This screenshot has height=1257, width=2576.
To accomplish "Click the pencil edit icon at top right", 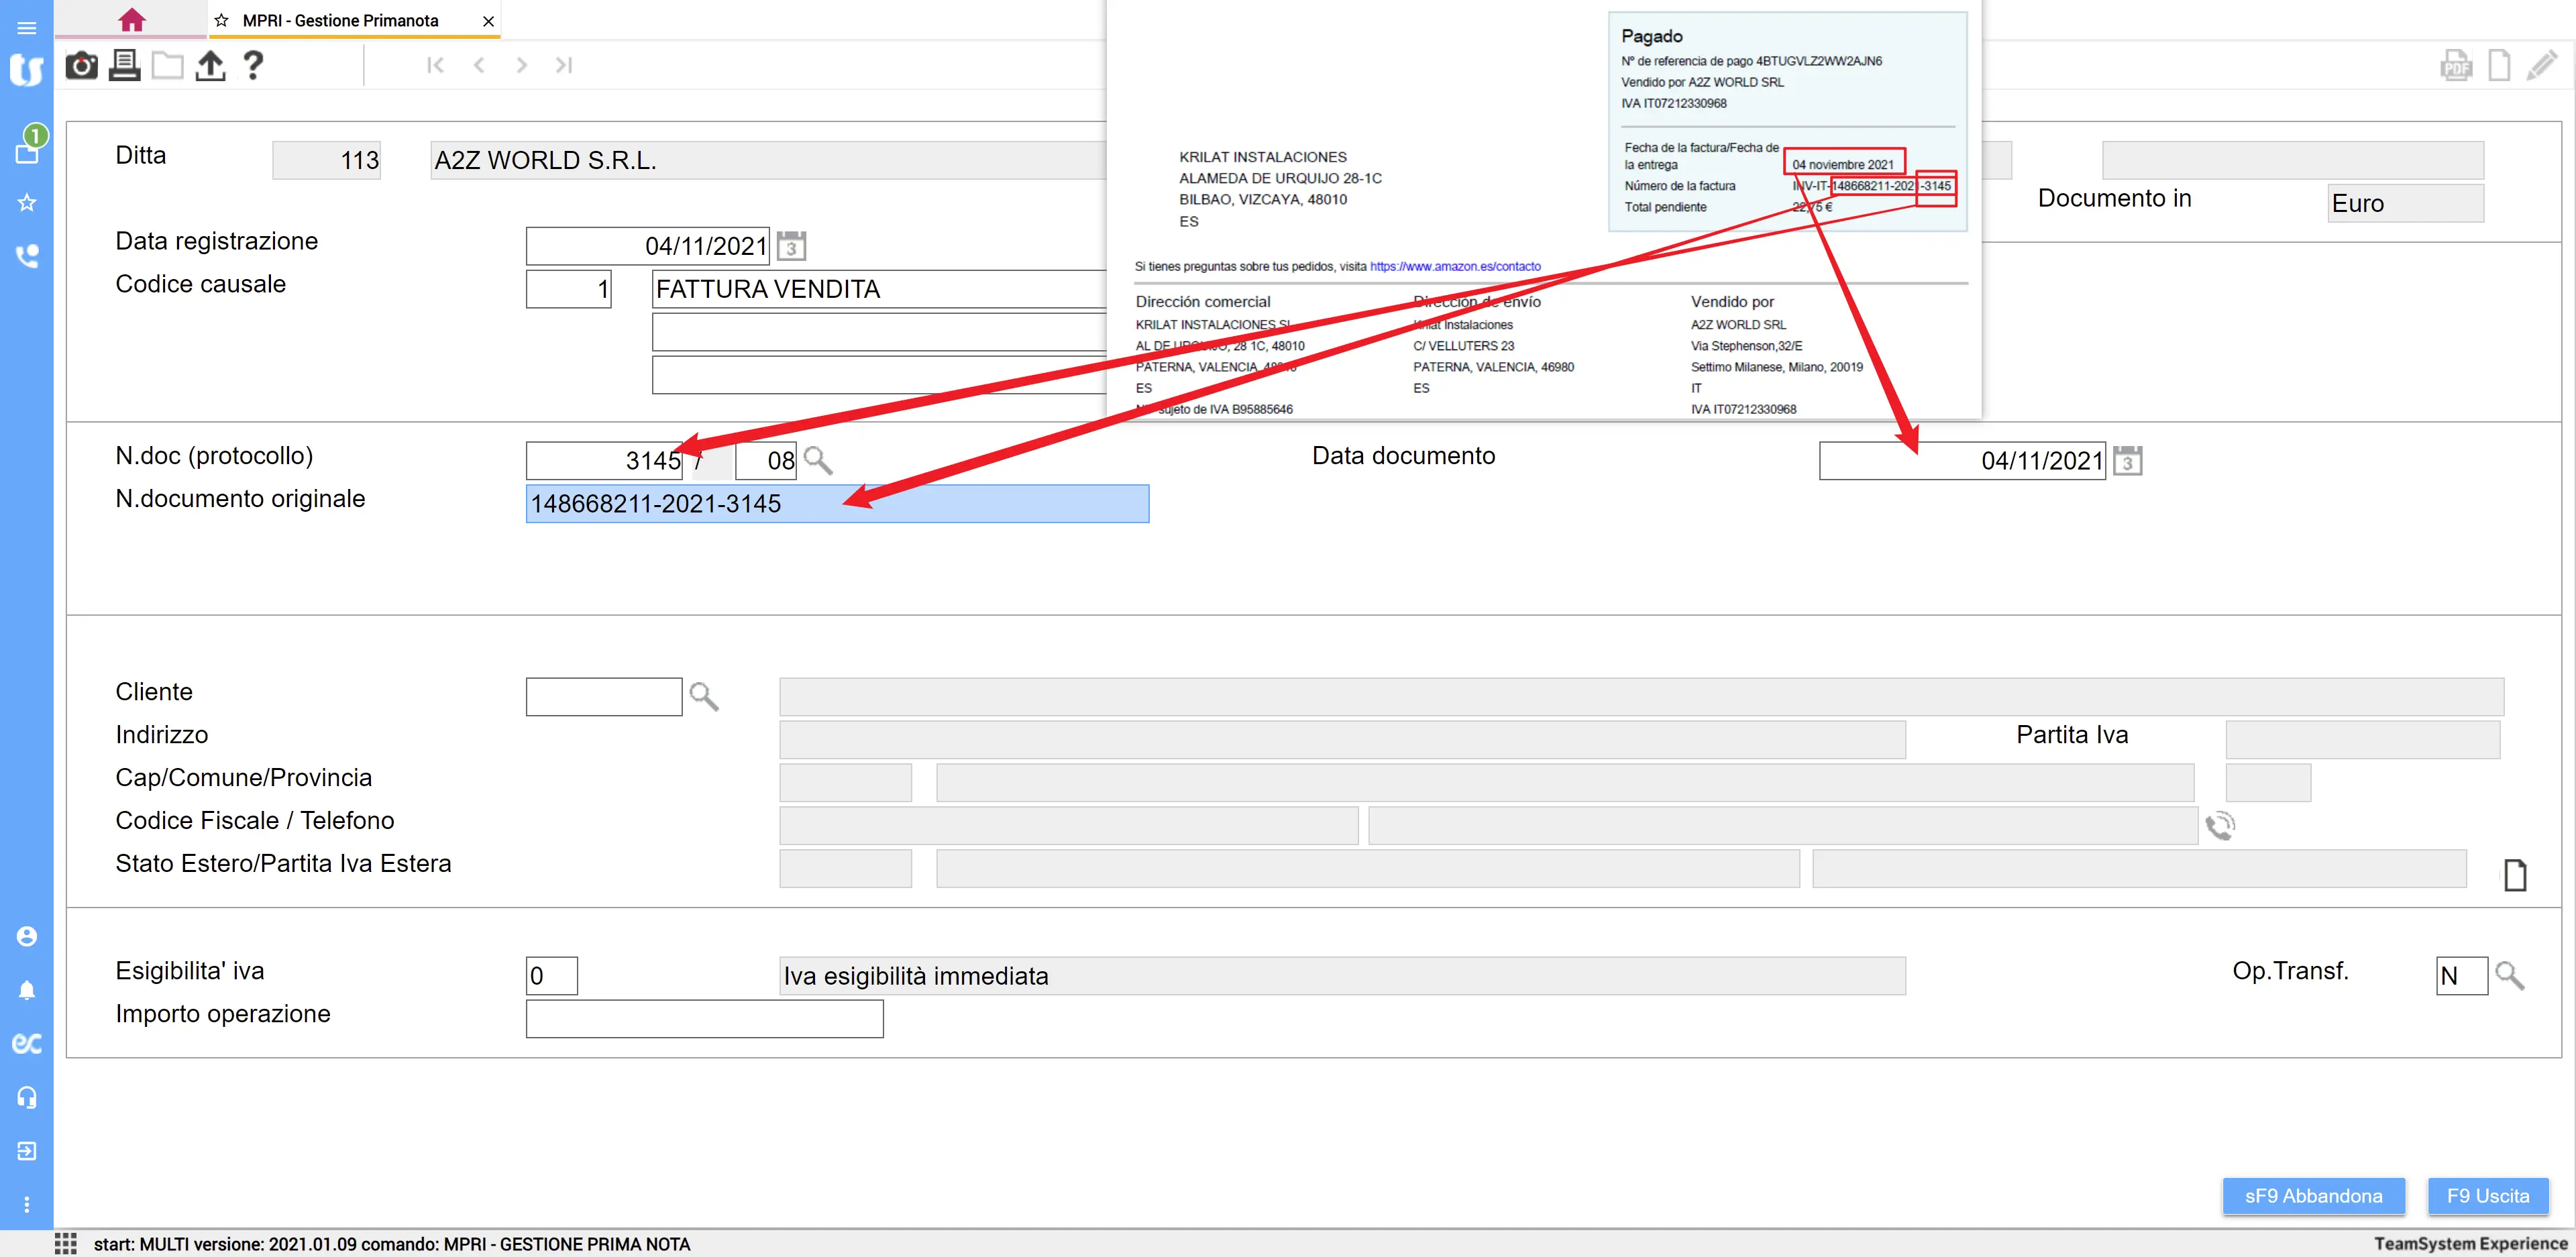I will [x=2541, y=66].
